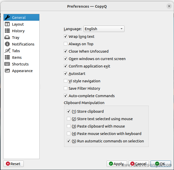Image resolution: width=174 pixels, height=170 pixels.
Task: Click the Tabs pencil icon
Action: (x=7, y=51)
